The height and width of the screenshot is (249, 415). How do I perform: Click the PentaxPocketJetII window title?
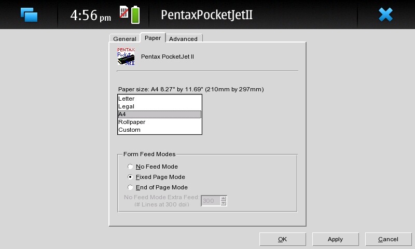pyautogui.click(x=206, y=15)
